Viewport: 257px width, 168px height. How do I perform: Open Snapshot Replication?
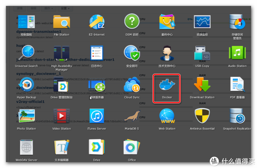[x=237, y=116]
